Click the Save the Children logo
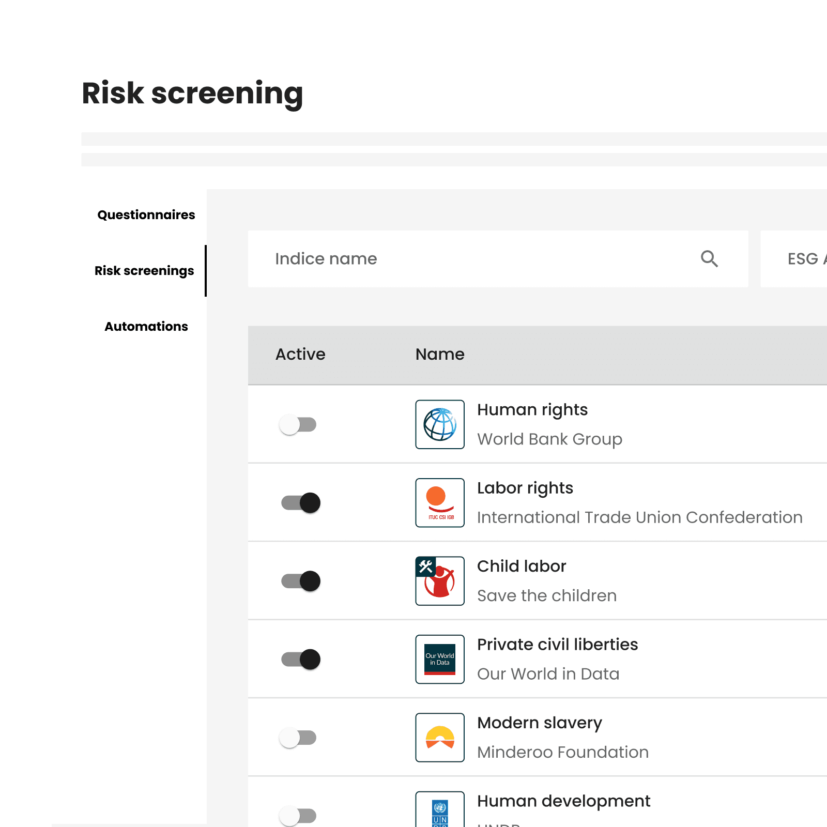Image resolution: width=827 pixels, height=827 pixels. (x=440, y=581)
